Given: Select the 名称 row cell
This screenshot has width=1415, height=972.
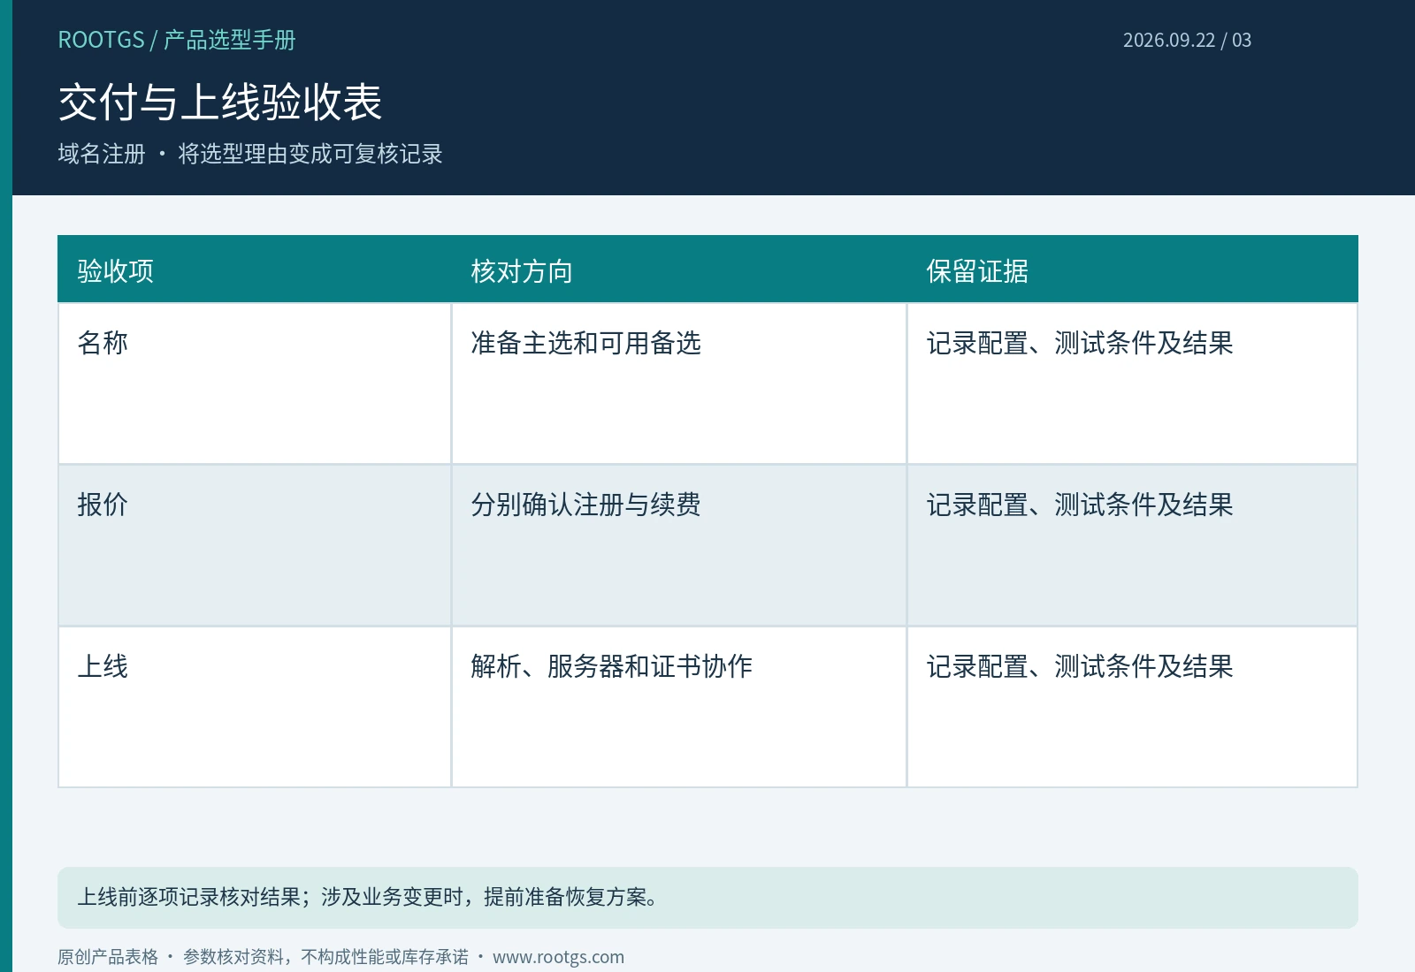Looking at the screenshot, I should coord(255,383).
